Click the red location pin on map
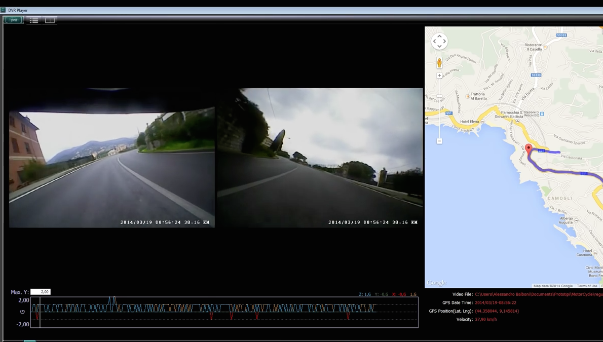This screenshot has width=603, height=342. click(x=529, y=148)
